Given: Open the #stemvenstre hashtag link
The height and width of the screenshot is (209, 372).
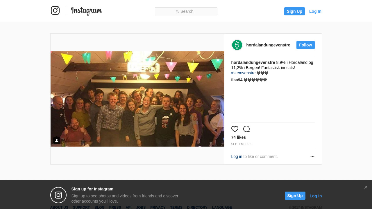Looking at the screenshot, I should point(244,73).
